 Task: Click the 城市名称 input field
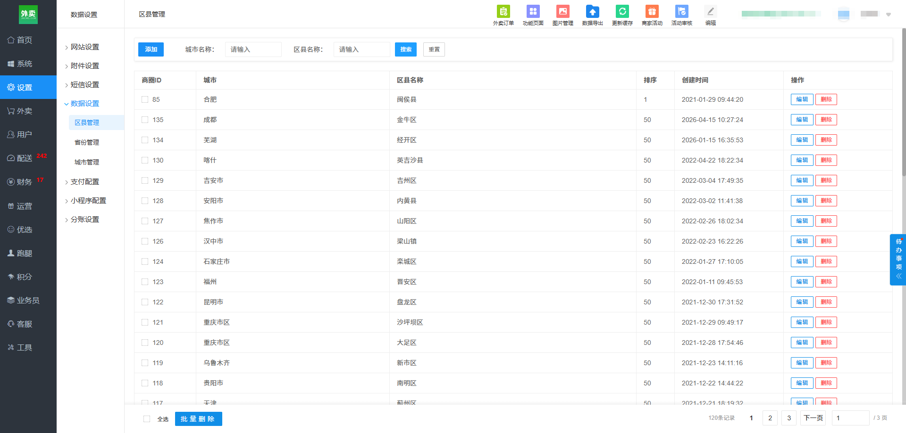tap(253, 49)
